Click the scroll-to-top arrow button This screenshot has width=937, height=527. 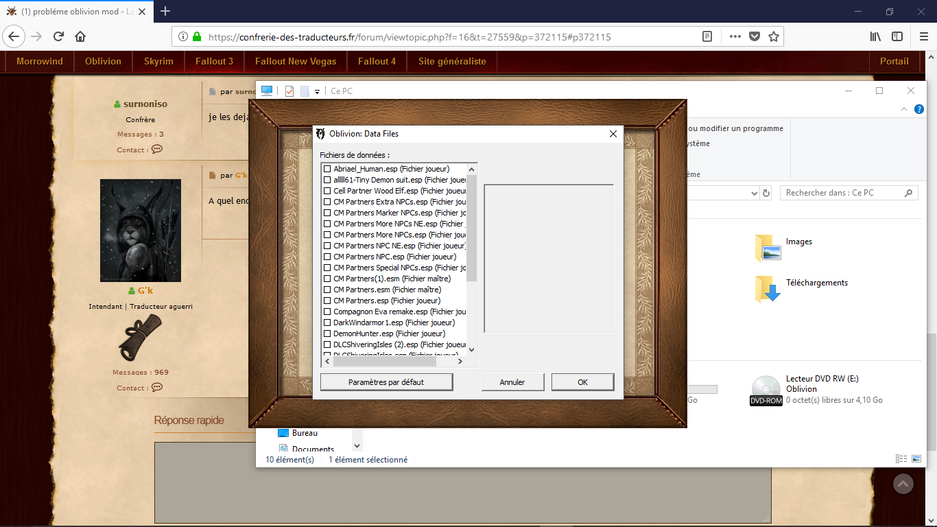(903, 484)
